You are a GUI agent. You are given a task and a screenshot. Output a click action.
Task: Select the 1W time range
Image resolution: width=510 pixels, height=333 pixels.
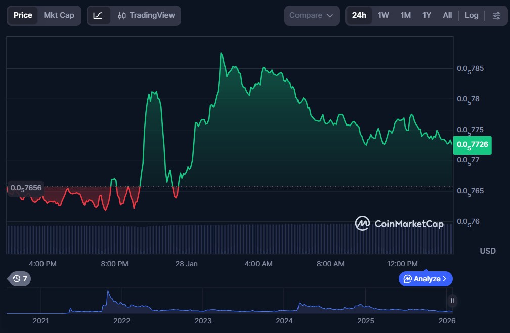point(383,15)
